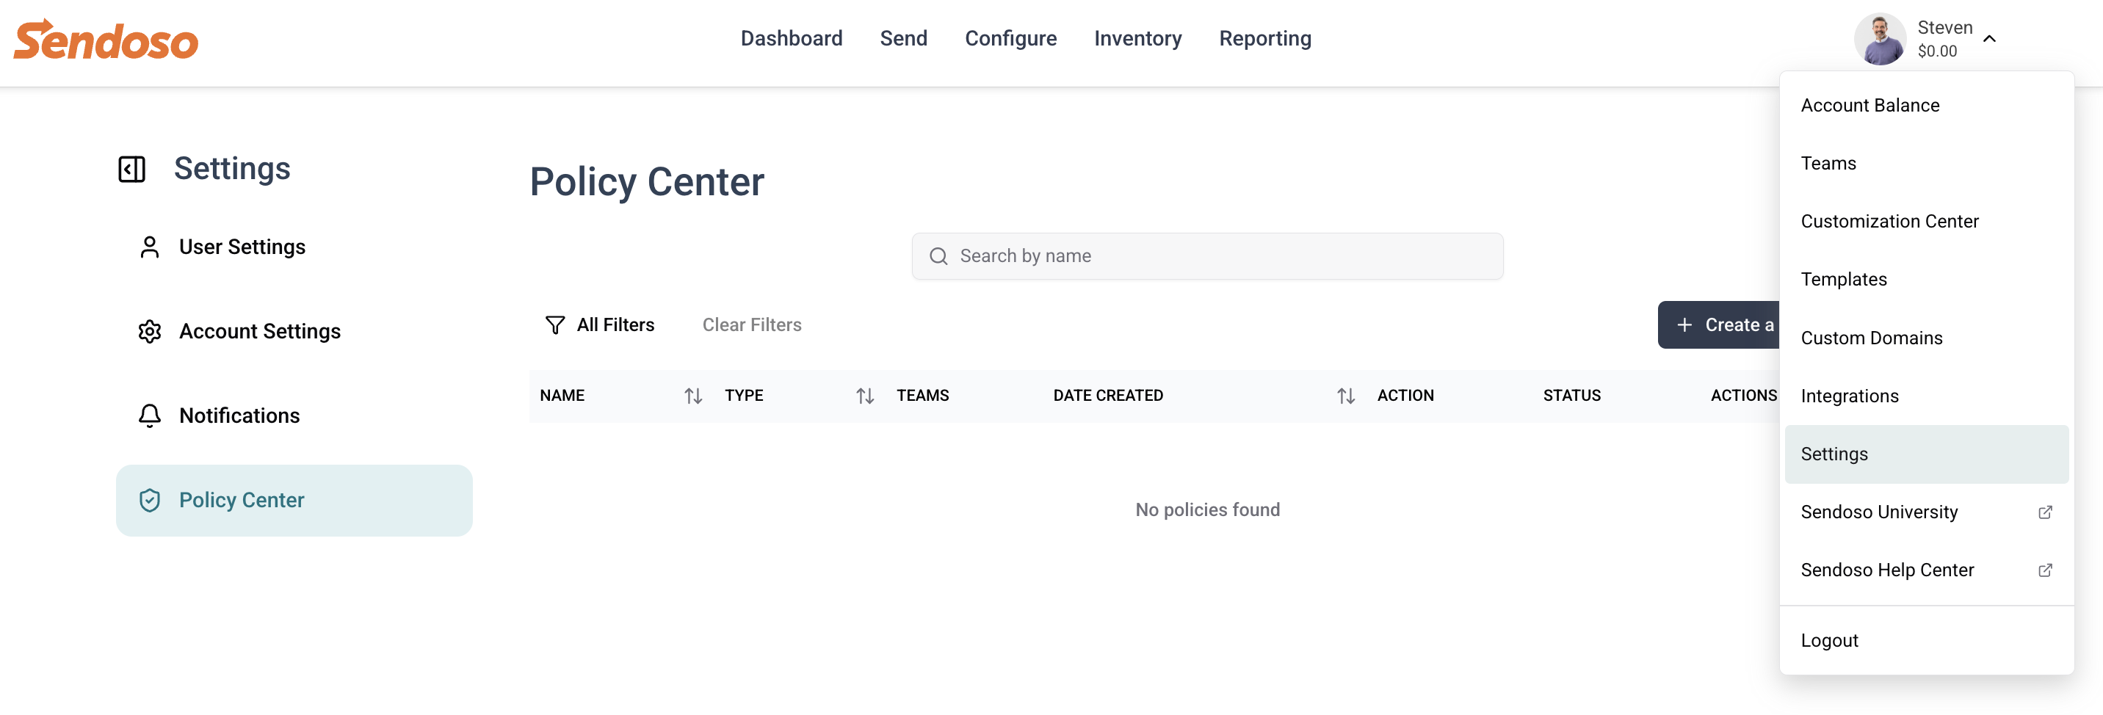The width and height of the screenshot is (2103, 715).
Task: Go to User Settings in sidebar
Action: 294,247
